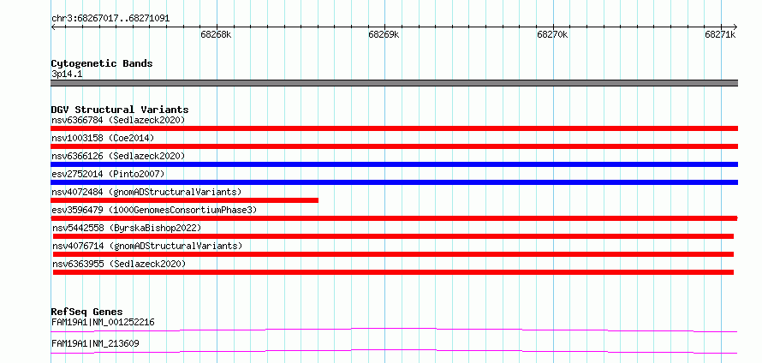Select the blue bar under esv2752014
Screen dimensions: 762x363
[x=394, y=182]
